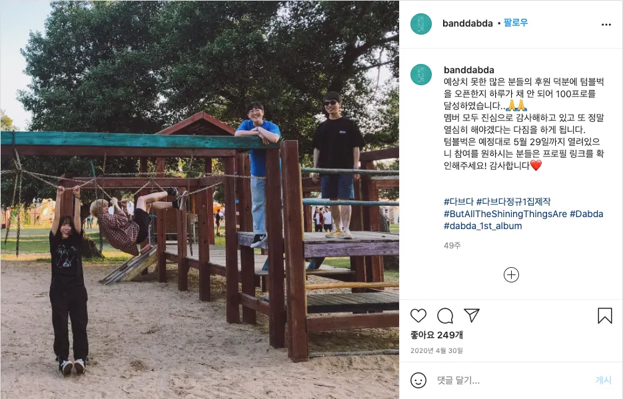Share the post with paper plane icon
Image resolution: width=623 pixels, height=399 pixels.
click(x=472, y=315)
